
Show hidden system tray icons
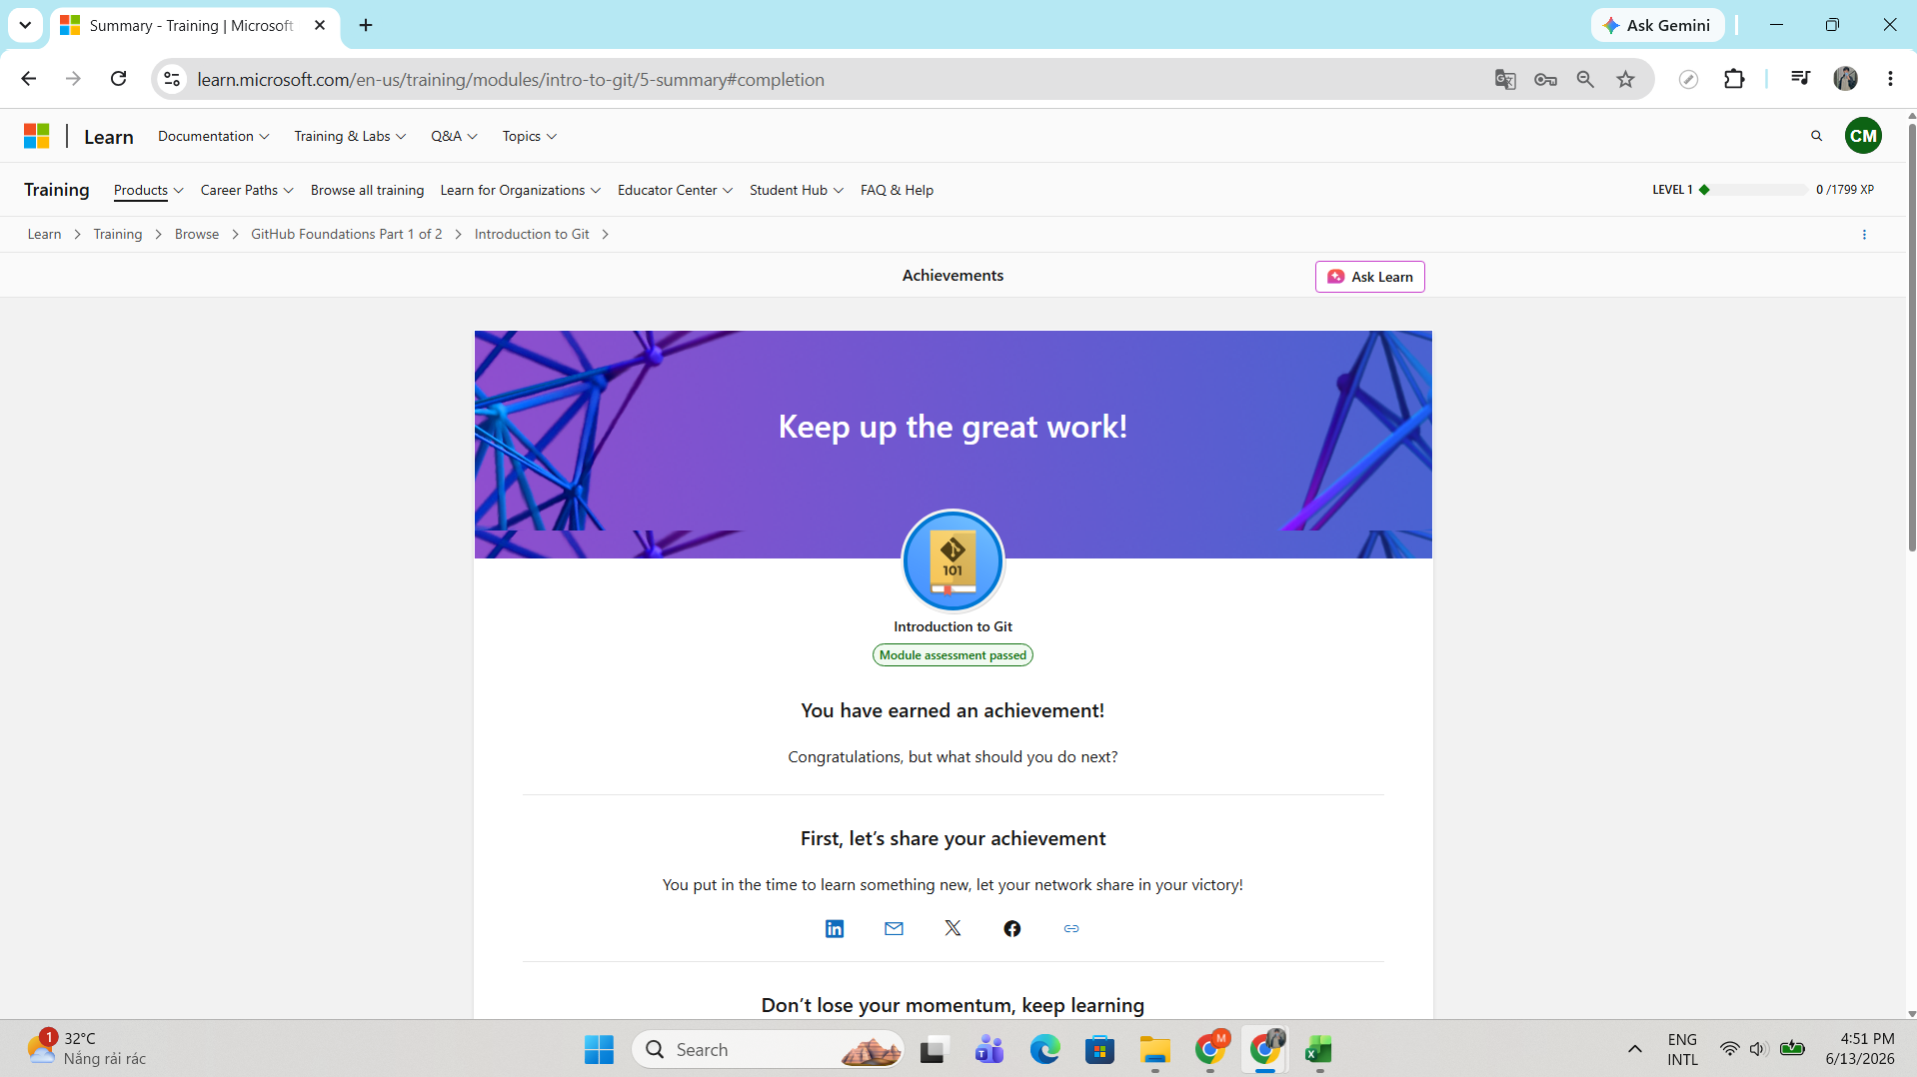click(x=1634, y=1049)
